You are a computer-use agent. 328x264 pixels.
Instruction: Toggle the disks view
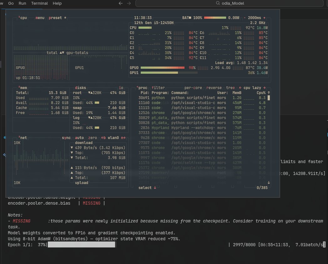tap(81, 88)
